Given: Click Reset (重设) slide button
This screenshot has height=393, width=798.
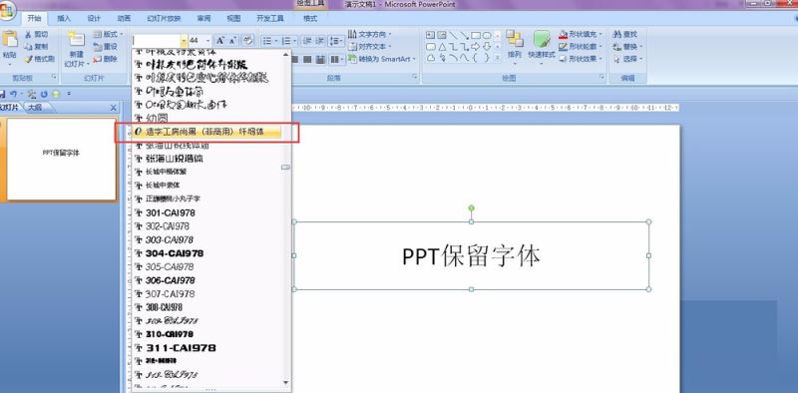Looking at the screenshot, I should 106,46.
